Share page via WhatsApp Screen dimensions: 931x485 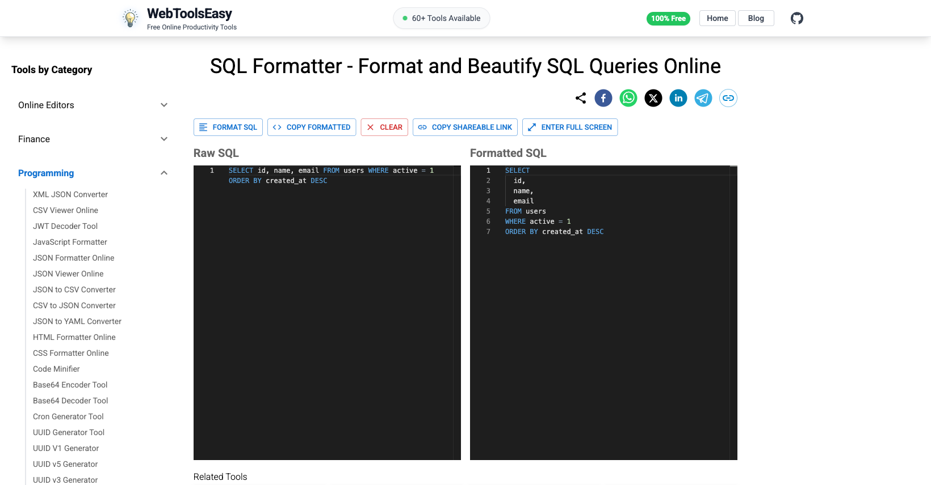point(628,98)
